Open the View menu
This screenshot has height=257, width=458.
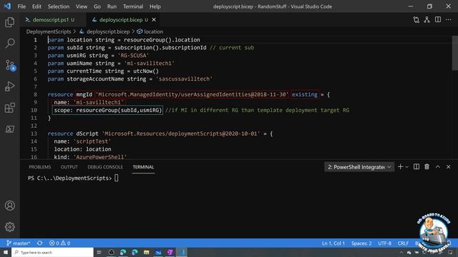click(82, 6)
